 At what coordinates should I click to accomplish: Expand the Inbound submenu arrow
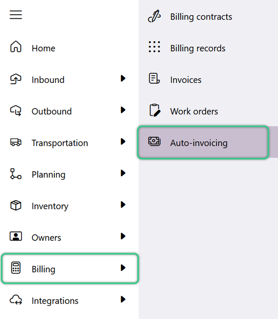pyautogui.click(x=123, y=78)
